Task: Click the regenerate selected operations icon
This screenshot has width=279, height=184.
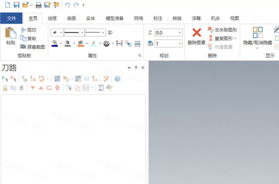Action: [24, 79]
